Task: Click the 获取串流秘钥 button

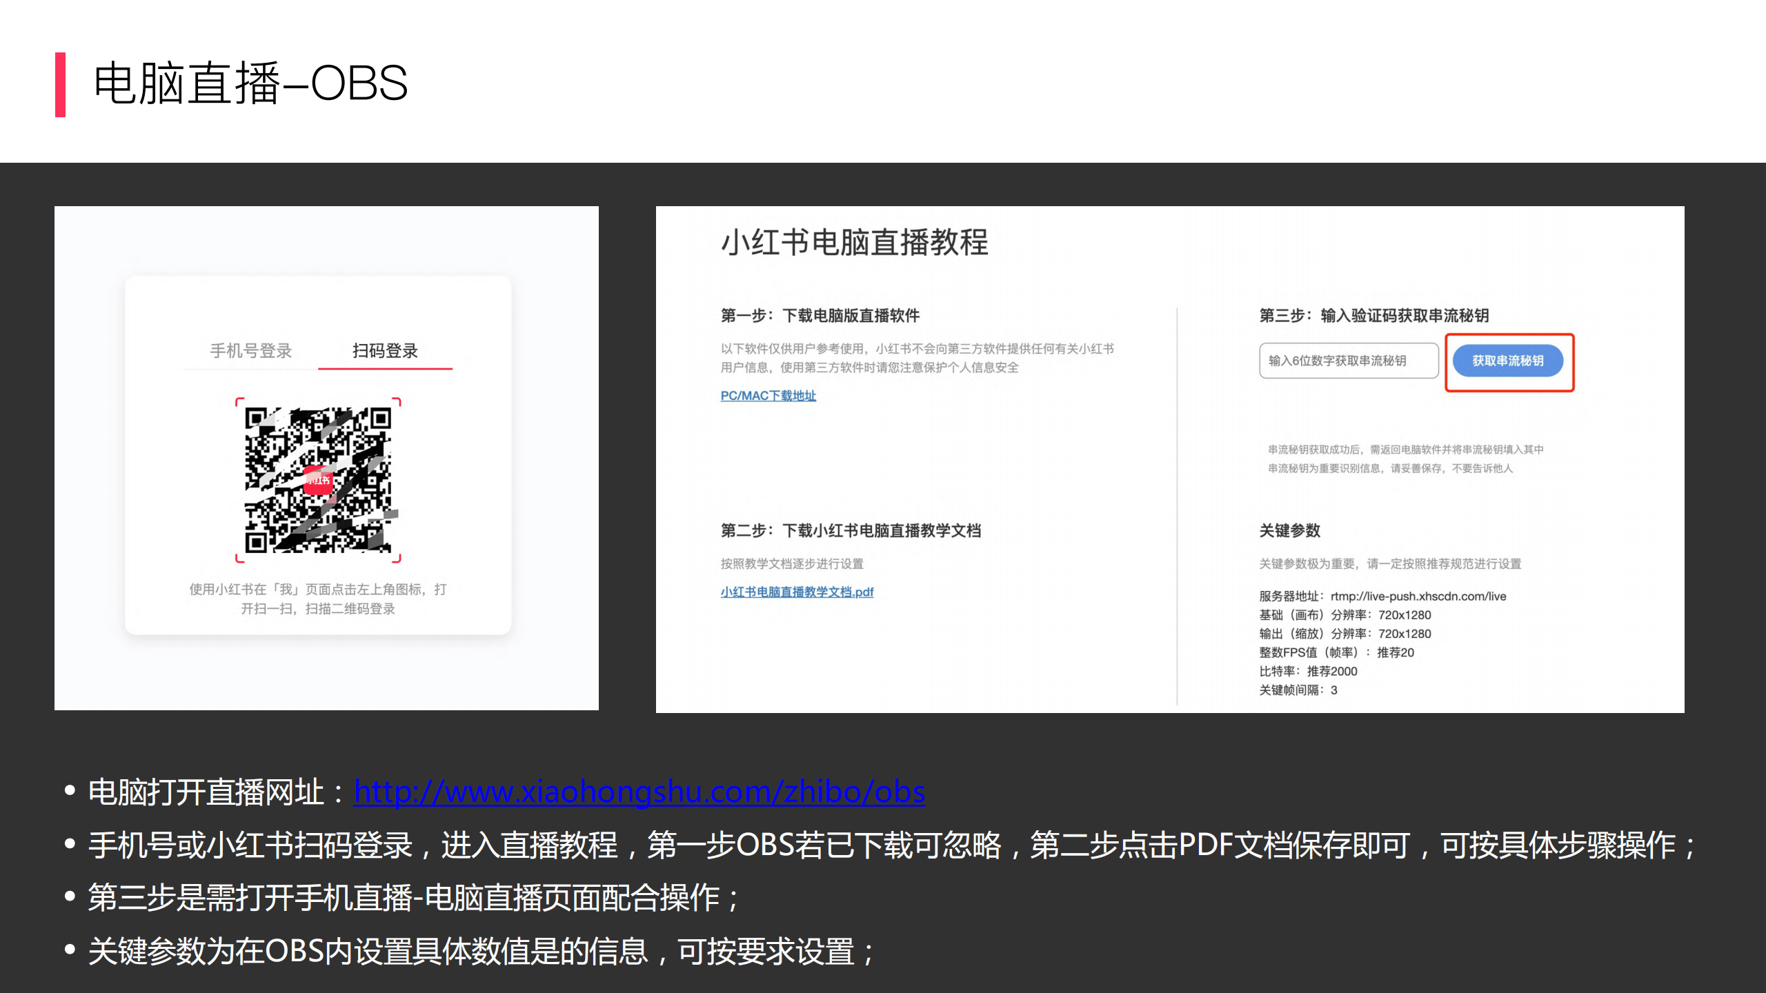Action: pyautogui.click(x=1509, y=360)
